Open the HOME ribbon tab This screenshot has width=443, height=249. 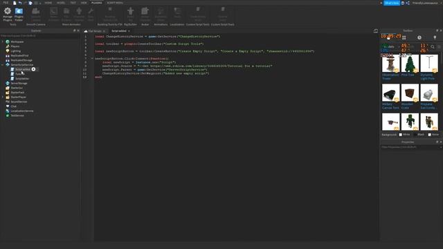[x=48, y=3]
